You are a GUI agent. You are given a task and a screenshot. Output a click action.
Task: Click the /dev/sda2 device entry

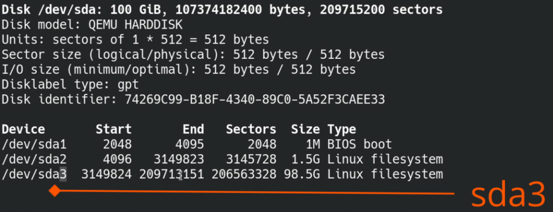(x=34, y=159)
